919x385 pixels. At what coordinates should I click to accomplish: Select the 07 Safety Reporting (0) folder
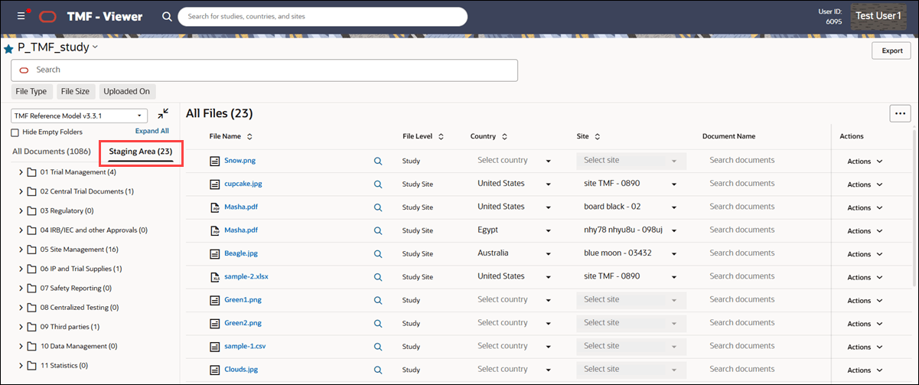(x=76, y=288)
